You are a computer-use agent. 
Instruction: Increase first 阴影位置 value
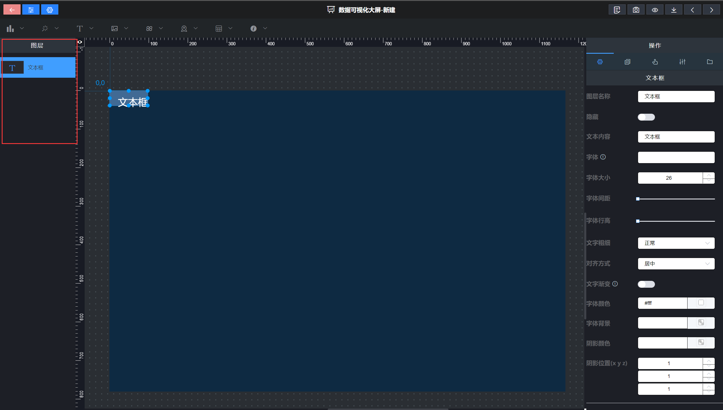[x=709, y=361]
